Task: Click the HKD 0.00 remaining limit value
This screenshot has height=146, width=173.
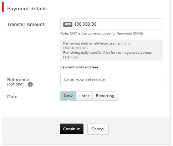Action: pos(71,57)
